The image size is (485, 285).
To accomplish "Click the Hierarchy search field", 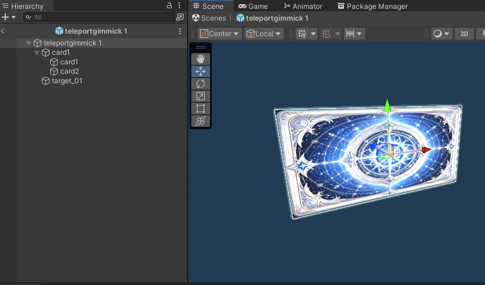I will 99,17.
